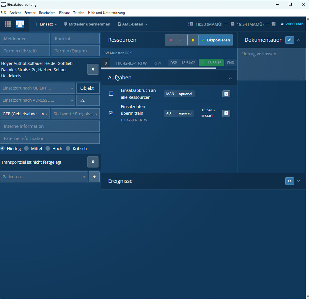Open the Bearbeiten menu
This screenshot has width=309, height=299.
pos(47,13)
